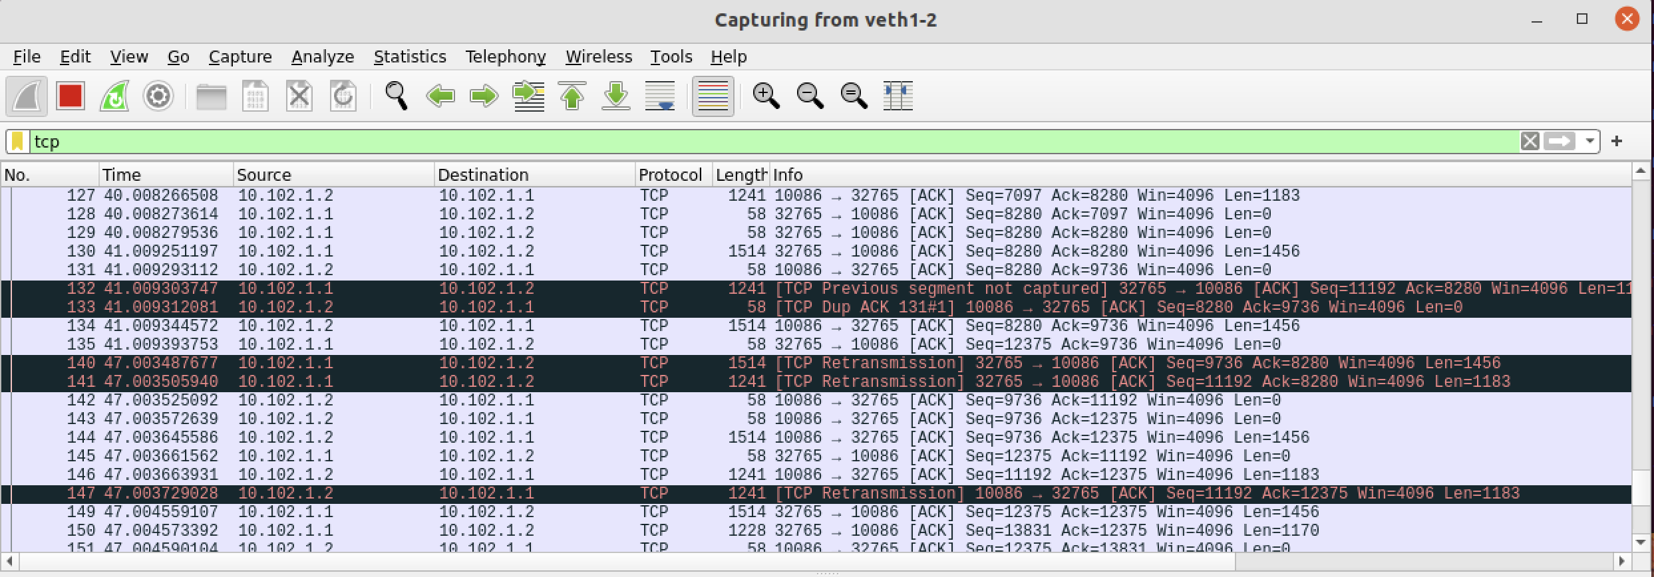The width and height of the screenshot is (1654, 577).
Task: Jump to the last packet
Action: [617, 96]
